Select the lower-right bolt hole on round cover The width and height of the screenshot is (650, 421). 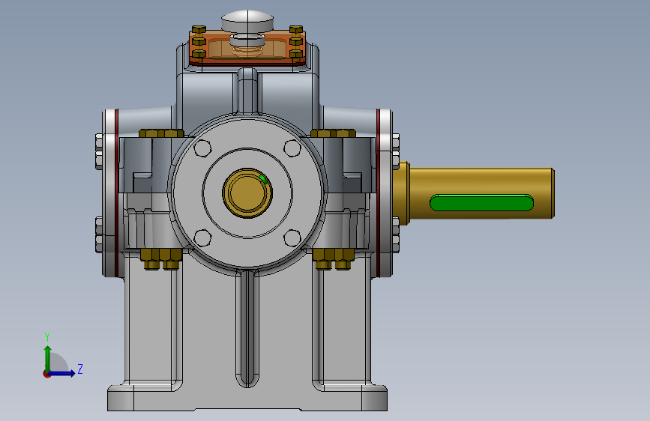click(x=292, y=238)
